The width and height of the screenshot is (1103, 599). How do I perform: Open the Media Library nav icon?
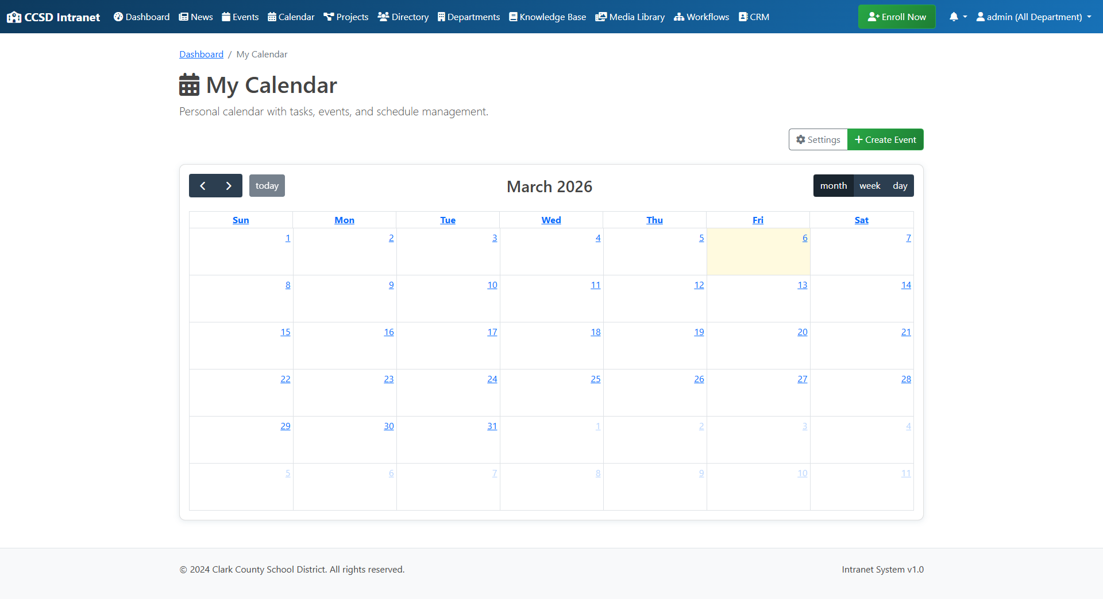(601, 17)
